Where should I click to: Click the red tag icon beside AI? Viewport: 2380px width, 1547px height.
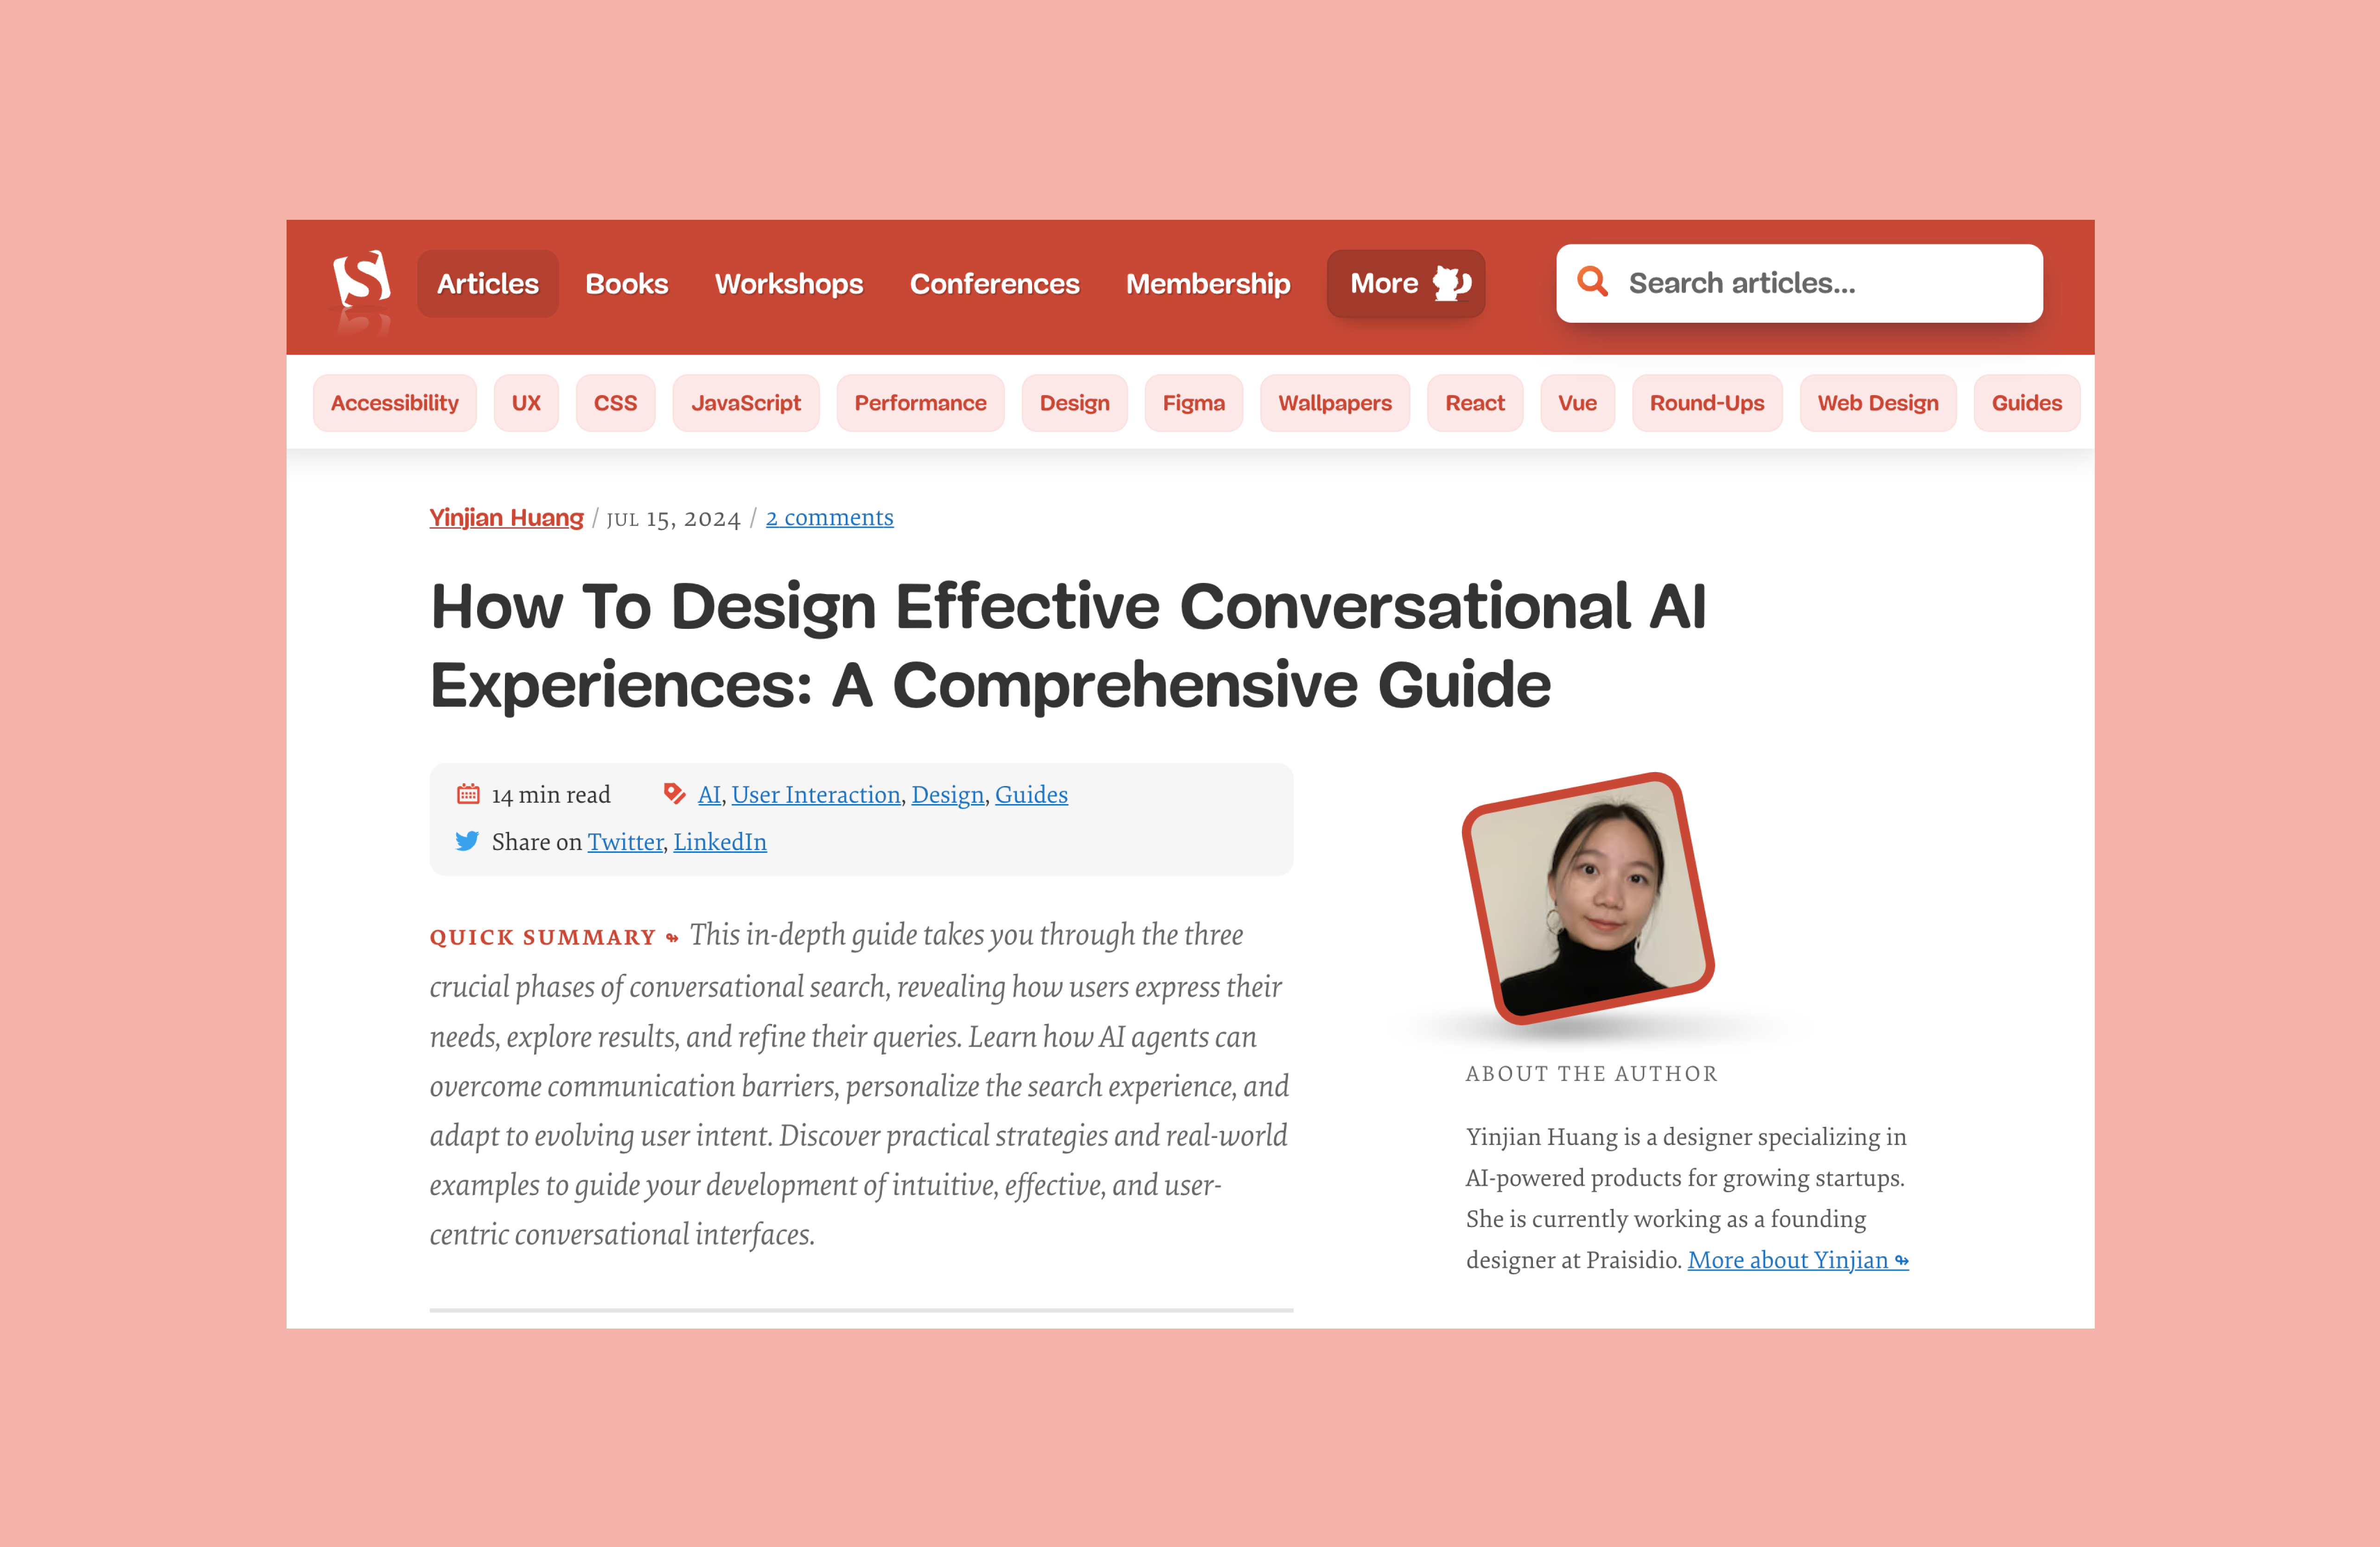pyautogui.click(x=674, y=794)
